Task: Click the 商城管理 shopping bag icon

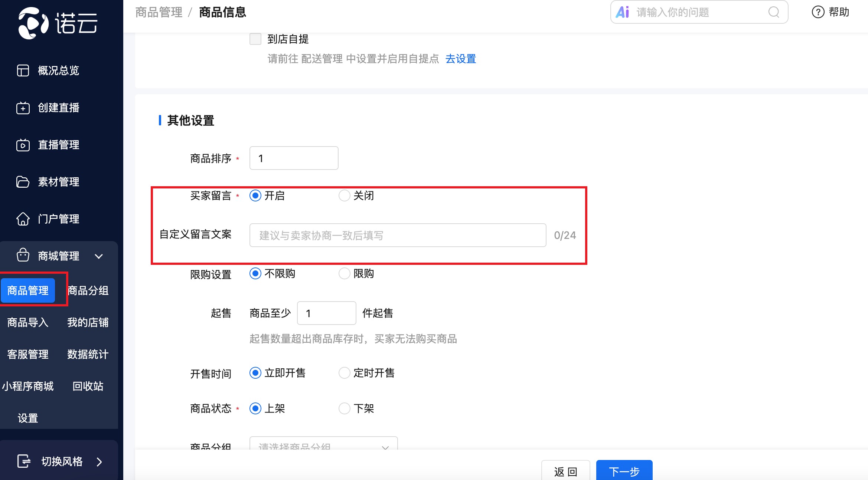Action: (23, 255)
